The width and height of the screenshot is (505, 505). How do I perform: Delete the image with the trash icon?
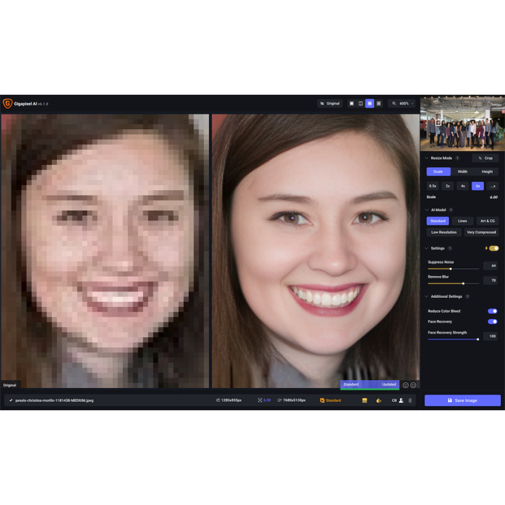click(x=410, y=400)
